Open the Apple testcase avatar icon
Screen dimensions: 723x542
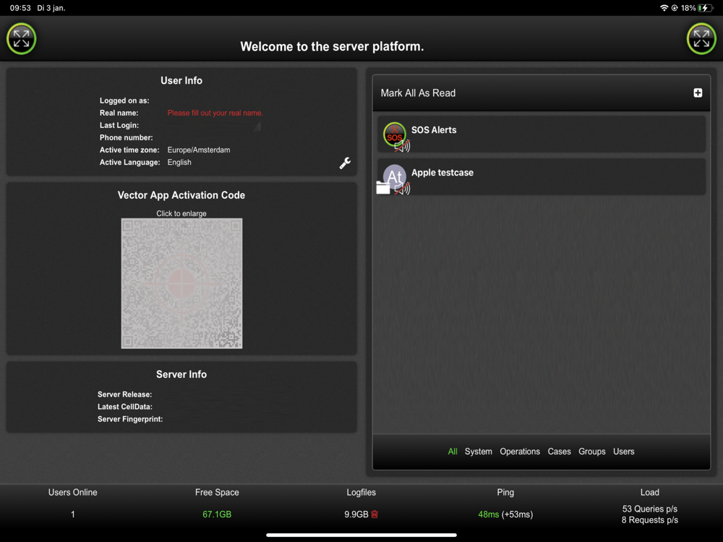click(395, 176)
